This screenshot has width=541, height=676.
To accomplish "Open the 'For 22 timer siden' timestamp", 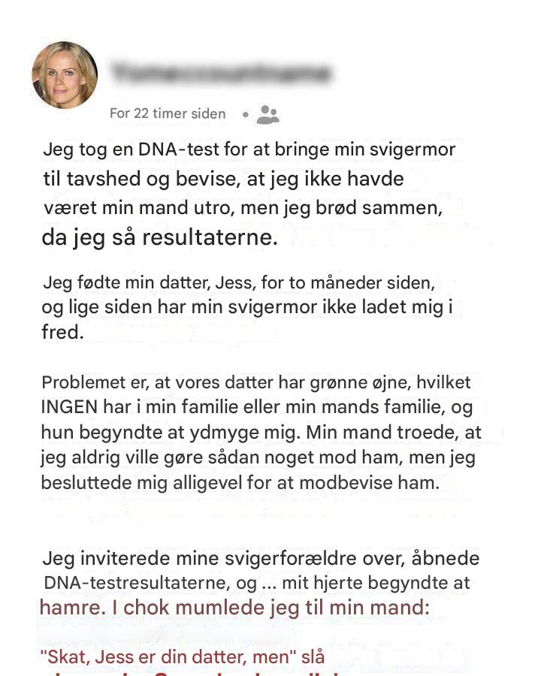I will [168, 113].
